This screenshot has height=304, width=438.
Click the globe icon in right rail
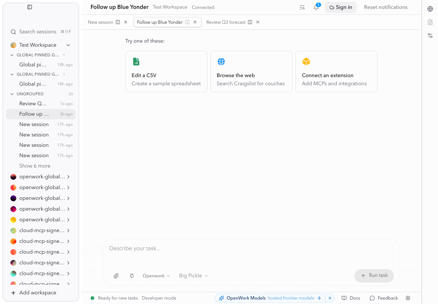tap(430, 9)
